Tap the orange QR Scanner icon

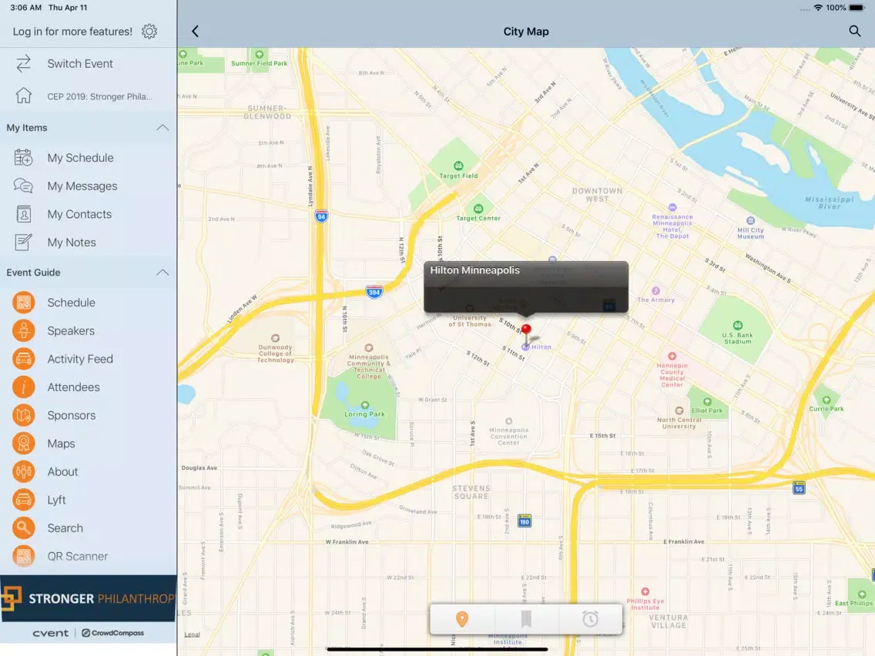pyautogui.click(x=23, y=556)
